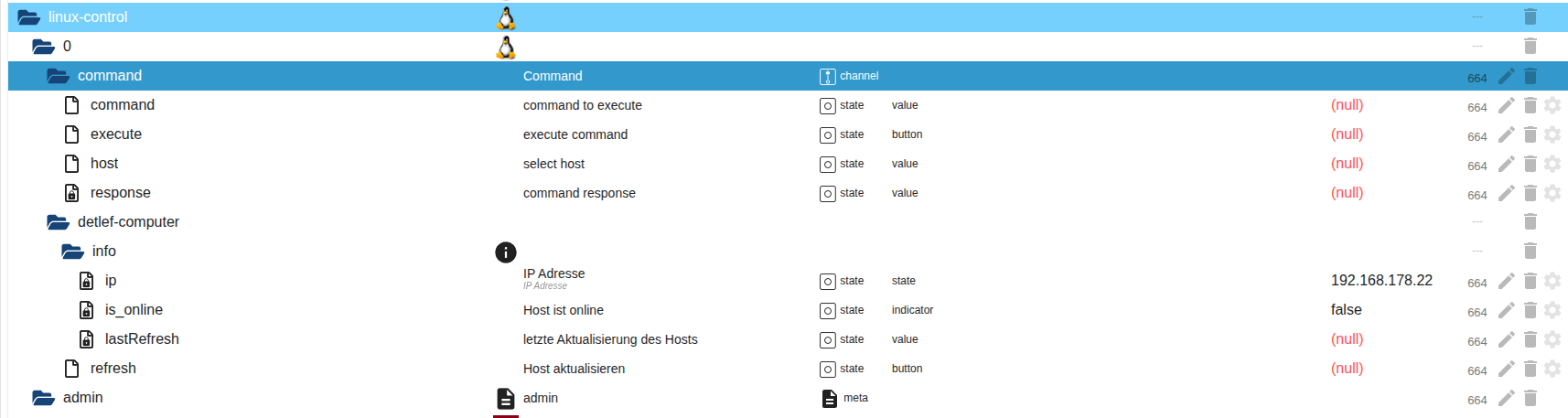Collapse the info folder

[x=72, y=252]
